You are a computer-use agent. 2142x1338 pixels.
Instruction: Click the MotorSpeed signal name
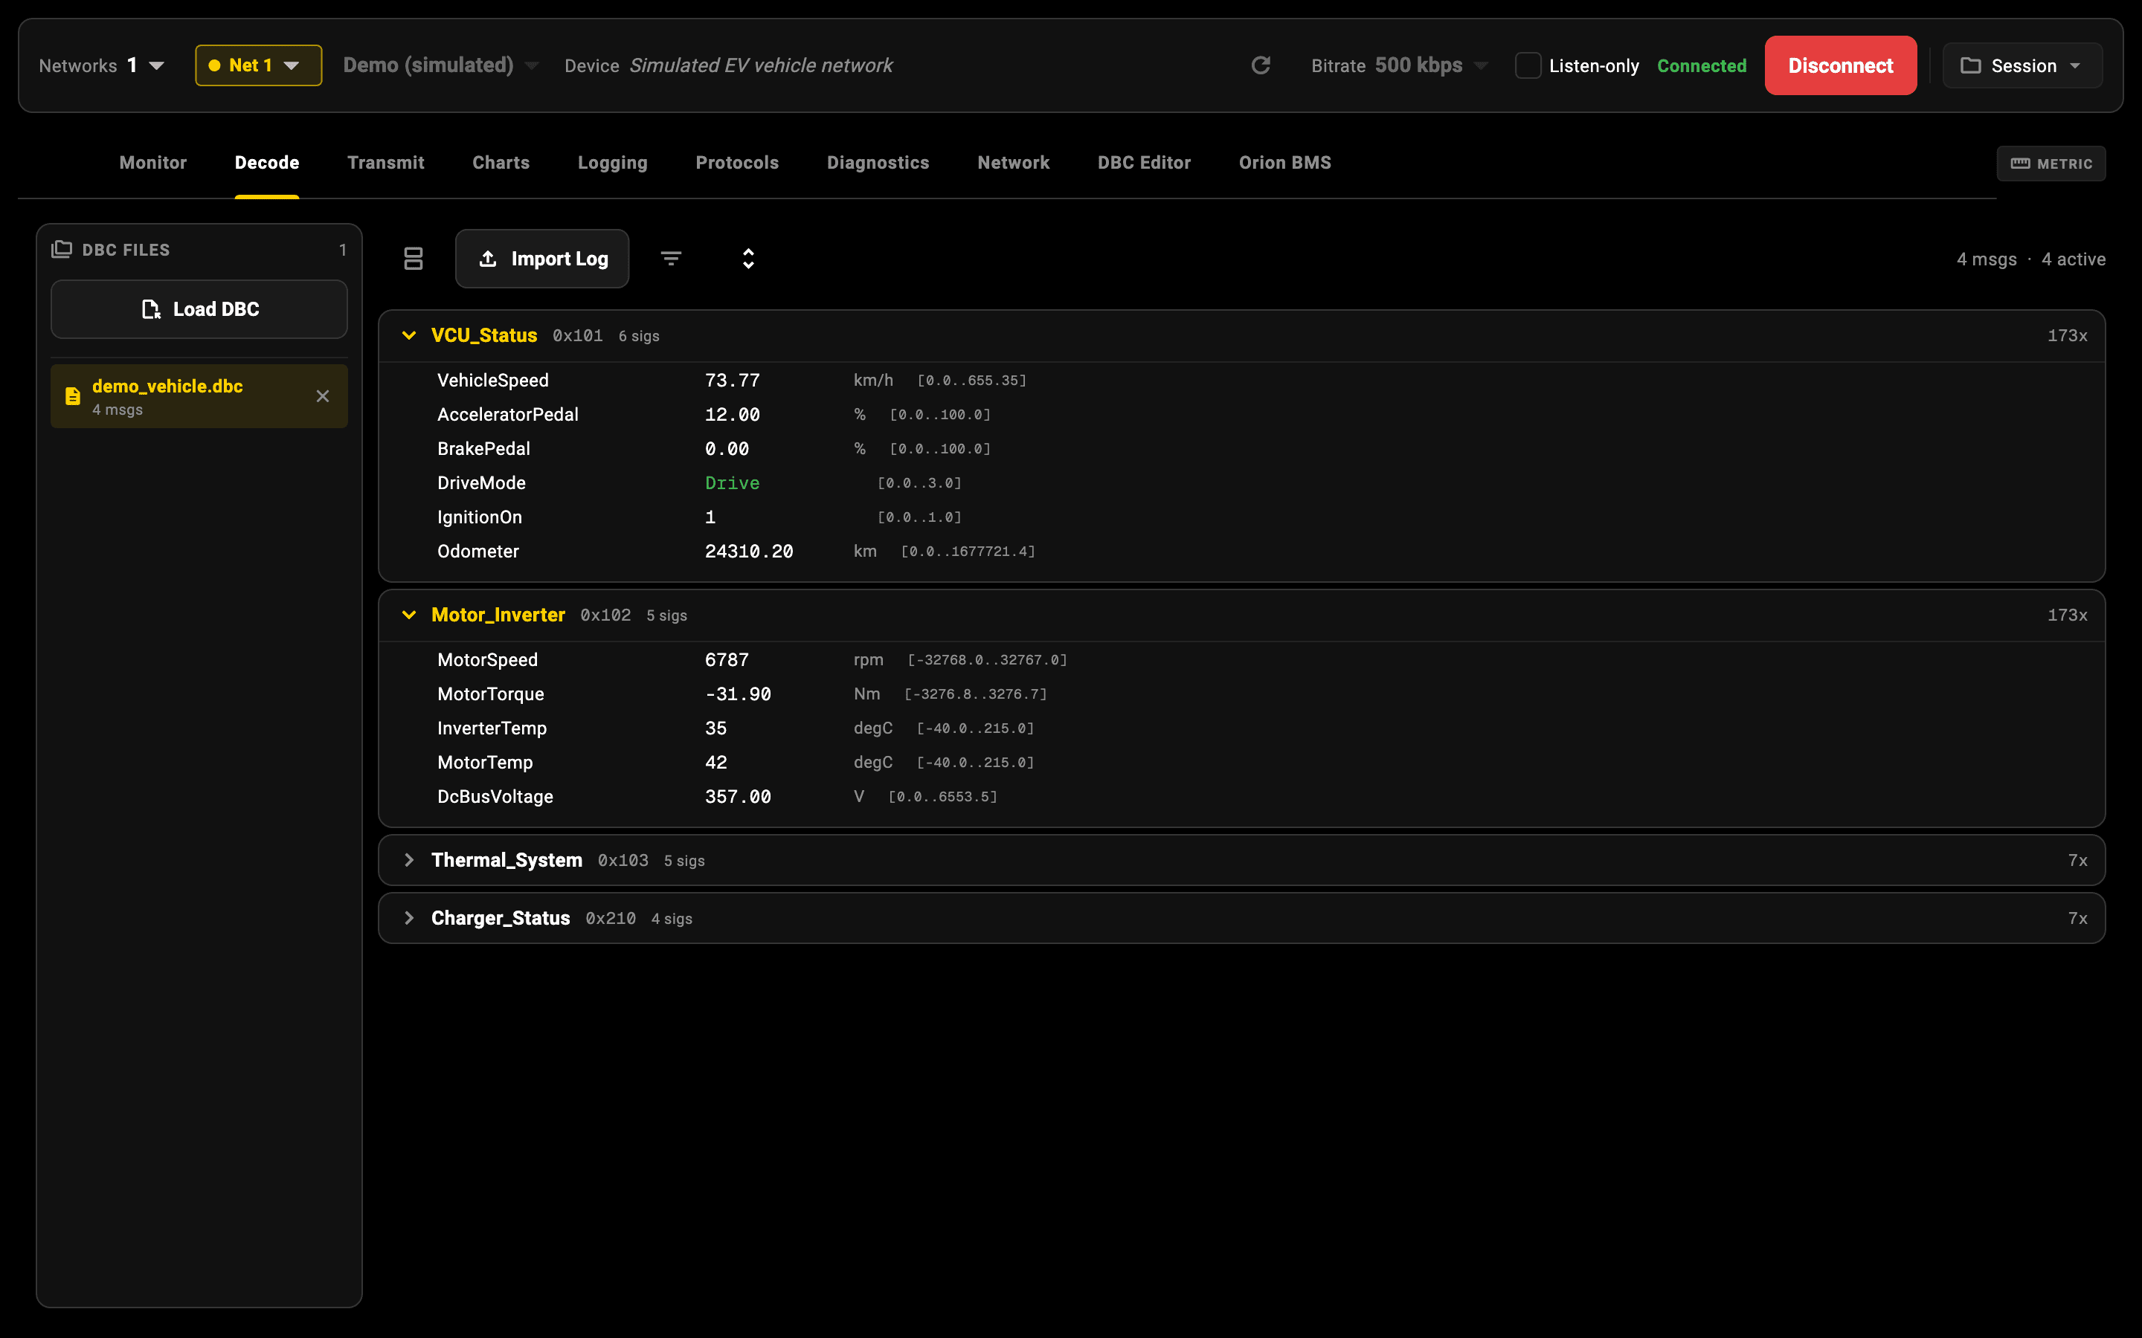pyautogui.click(x=488, y=660)
